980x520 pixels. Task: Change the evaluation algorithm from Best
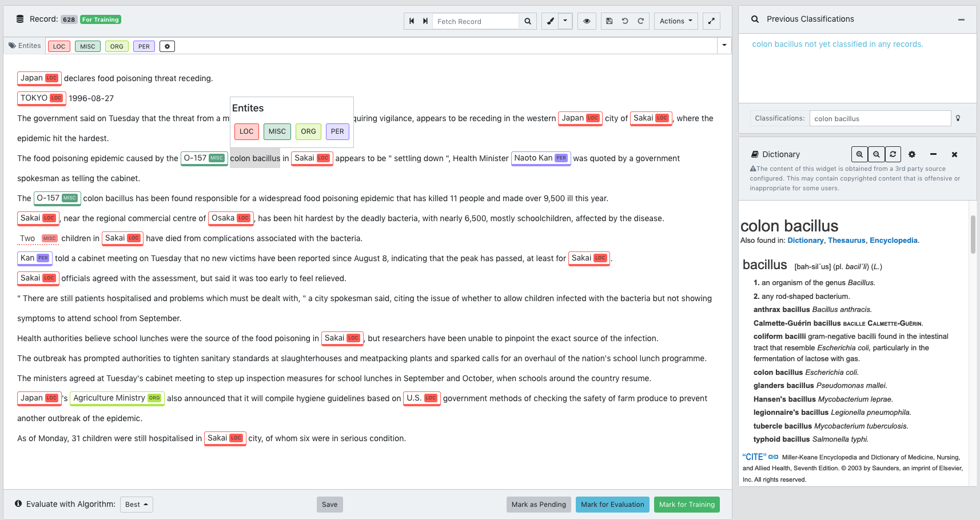[x=136, y=505]
